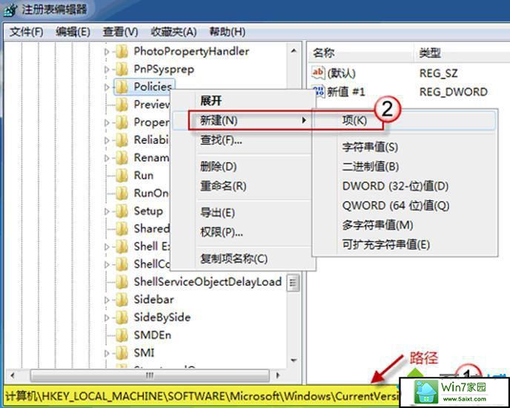Expand the Policies key
The height and width of the screenshot is (408, 510).
point(107,87)
